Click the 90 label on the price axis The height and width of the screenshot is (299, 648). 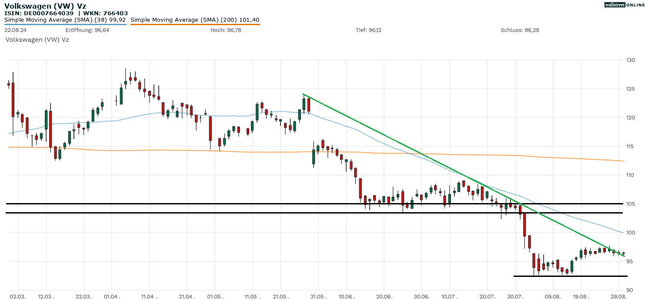(x=630, y=290)
